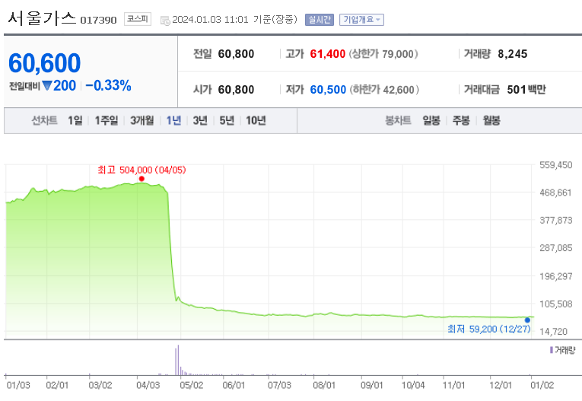Click the 상한가 79,000 text
The height and width of the screenshot is (401, 582).
point(383,54)
